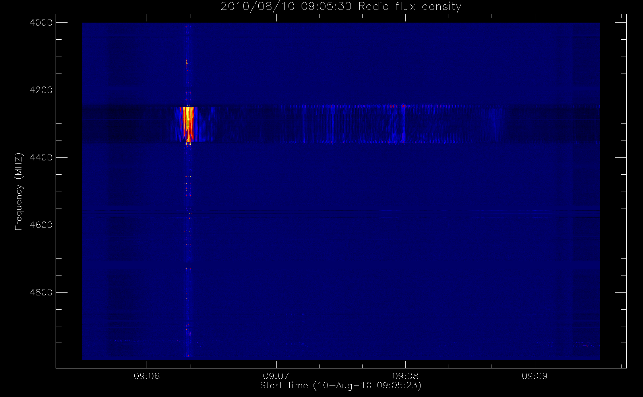Click the 'Frequency (MHZ)' axis title
The image size is (643, 397).
pyautogui.click(x=19, y=191)
